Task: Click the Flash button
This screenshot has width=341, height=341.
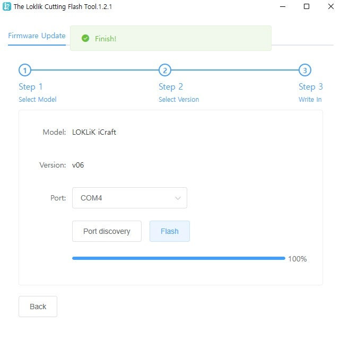Action: tap(170, 231)
